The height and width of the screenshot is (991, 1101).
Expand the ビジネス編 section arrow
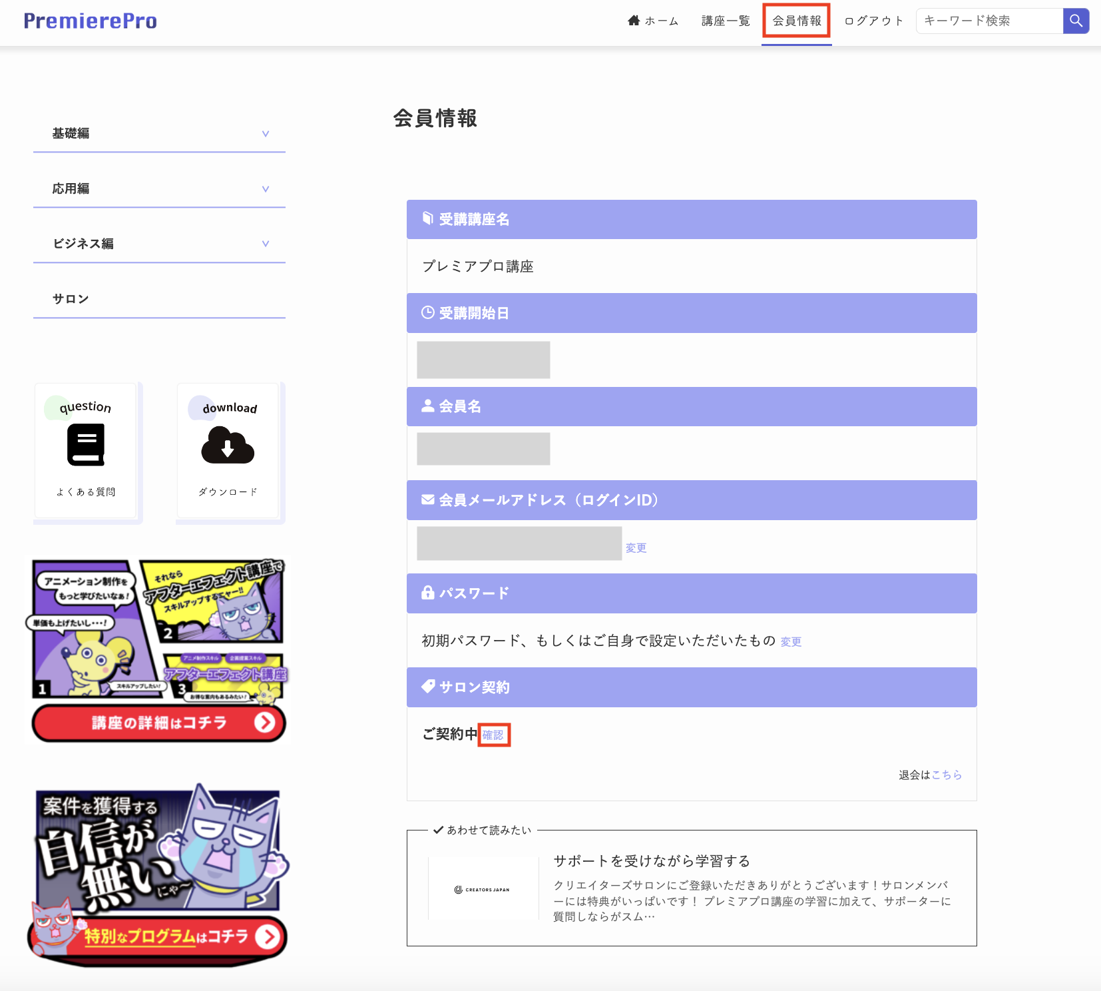coord(266,244)
